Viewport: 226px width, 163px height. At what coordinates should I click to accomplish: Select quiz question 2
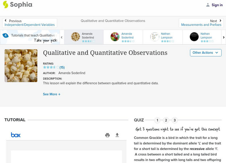point(166,120)
